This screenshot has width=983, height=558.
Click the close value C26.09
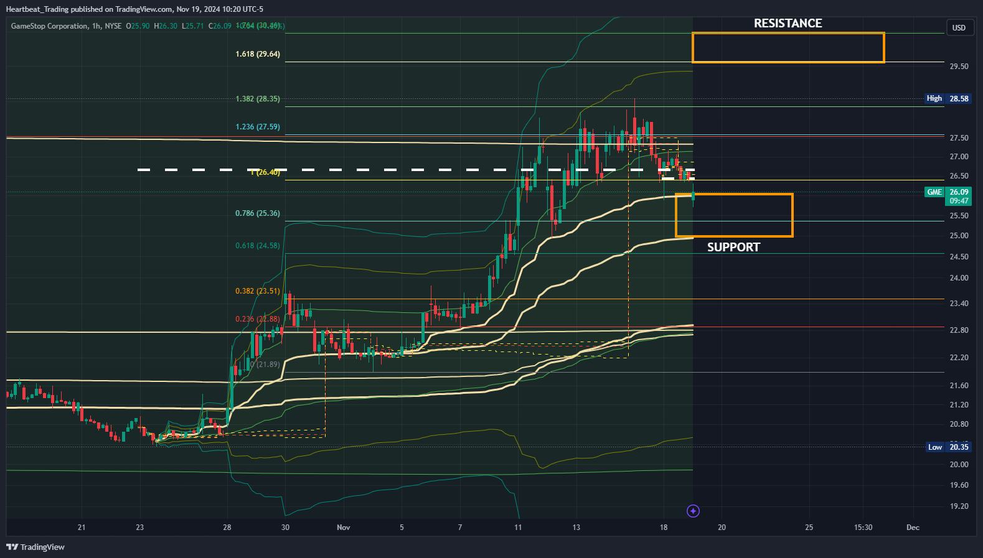click(x=220, y=26)
